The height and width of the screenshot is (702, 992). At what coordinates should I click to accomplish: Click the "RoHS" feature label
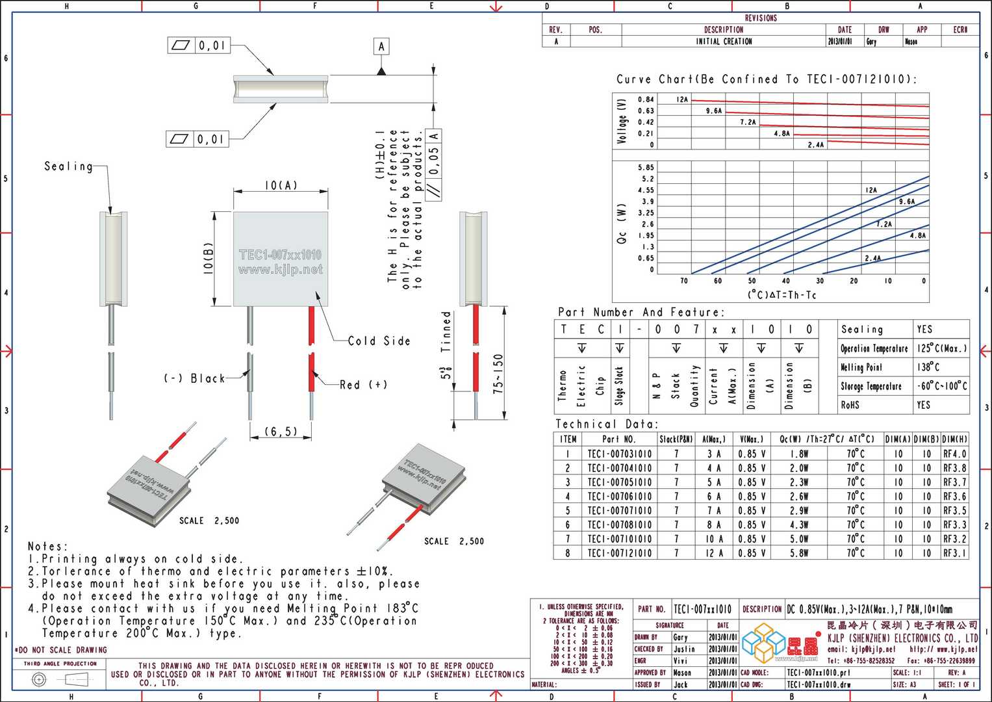pos(850,405)
